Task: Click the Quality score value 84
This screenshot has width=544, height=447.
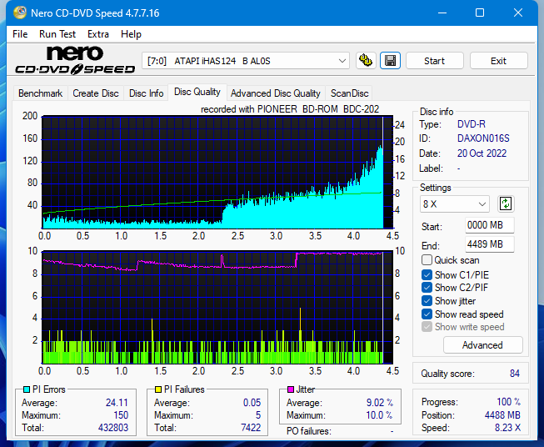Action: 515,374
